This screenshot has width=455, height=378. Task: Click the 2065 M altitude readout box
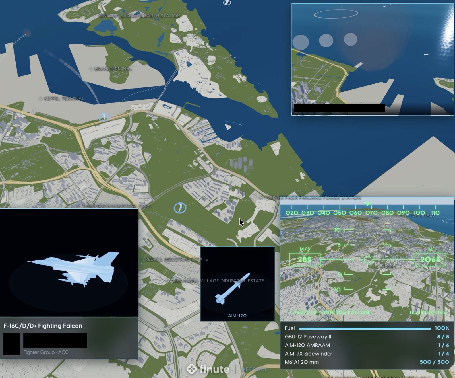coord(430,260)
